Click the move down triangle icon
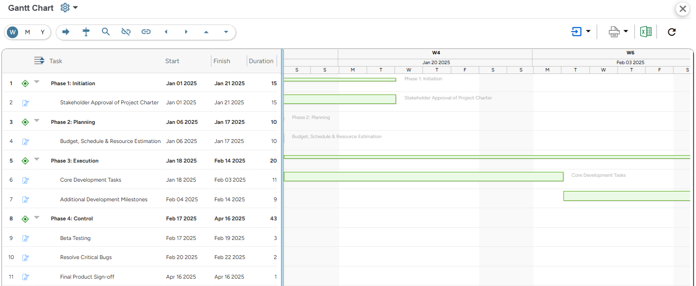 226,32
